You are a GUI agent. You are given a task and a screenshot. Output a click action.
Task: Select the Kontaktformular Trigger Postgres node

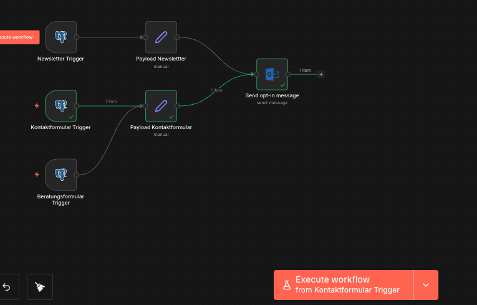(61, 106)
